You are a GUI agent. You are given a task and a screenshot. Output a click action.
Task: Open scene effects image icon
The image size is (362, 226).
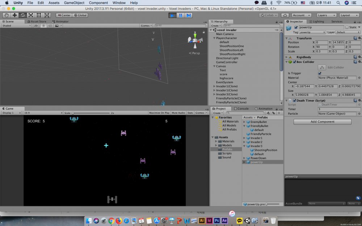click(x=57, y=26)
